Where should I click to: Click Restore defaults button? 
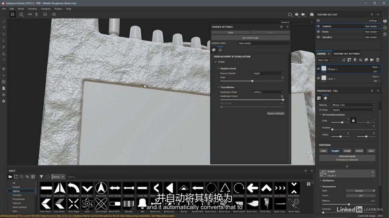point(275,114)
